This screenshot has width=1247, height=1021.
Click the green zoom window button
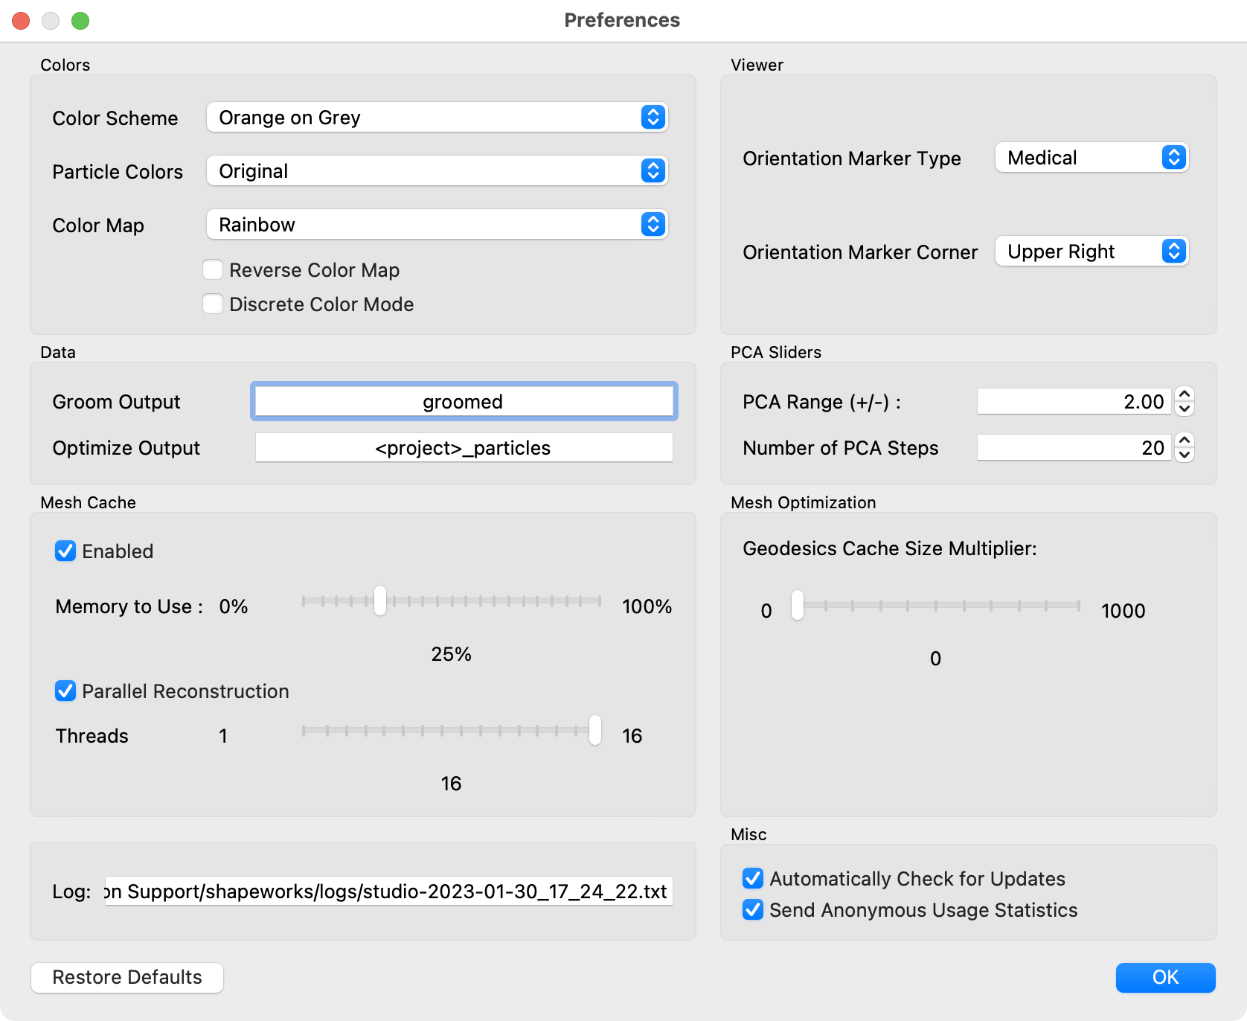coord(80,21)
